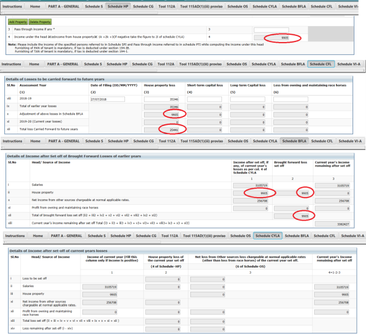The image size is (366, 334).
Task: Open Tool 112A tab above Add Property button
Action: tap(167, 7)
